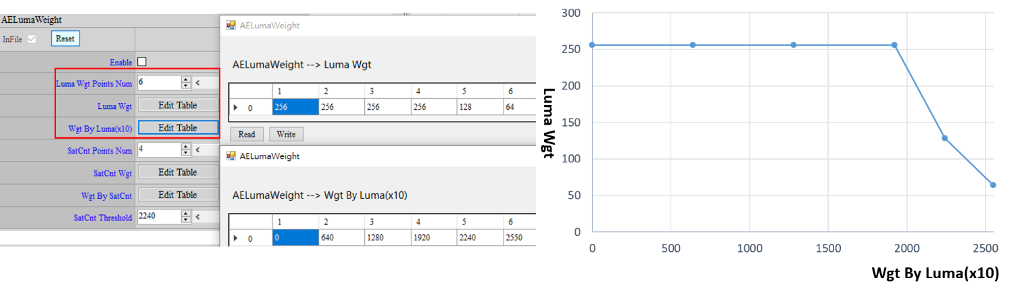Open Edit Table for Wgt By Luma(x10)
The width and height of the screenshot is (1018, 293).
click(x=178, y=127)
